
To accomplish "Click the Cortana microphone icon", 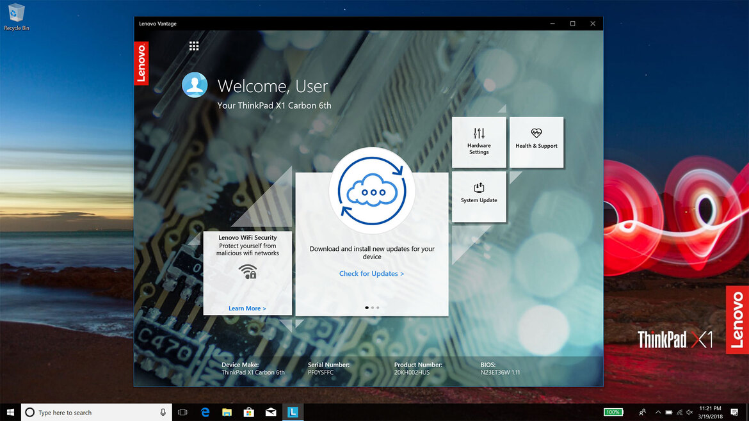I will pos(163,412).
